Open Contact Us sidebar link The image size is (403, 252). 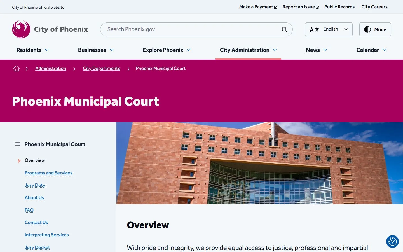pos(36,223)
